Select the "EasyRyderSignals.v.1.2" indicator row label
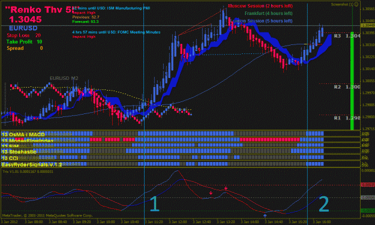The height and width of the screenshot is (225, 375). 32,164
